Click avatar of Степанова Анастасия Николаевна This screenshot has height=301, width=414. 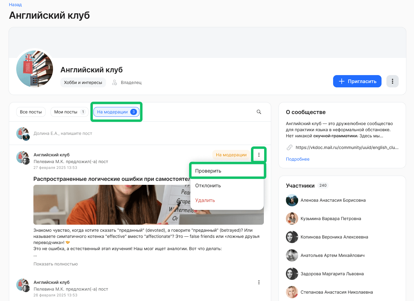292,292
